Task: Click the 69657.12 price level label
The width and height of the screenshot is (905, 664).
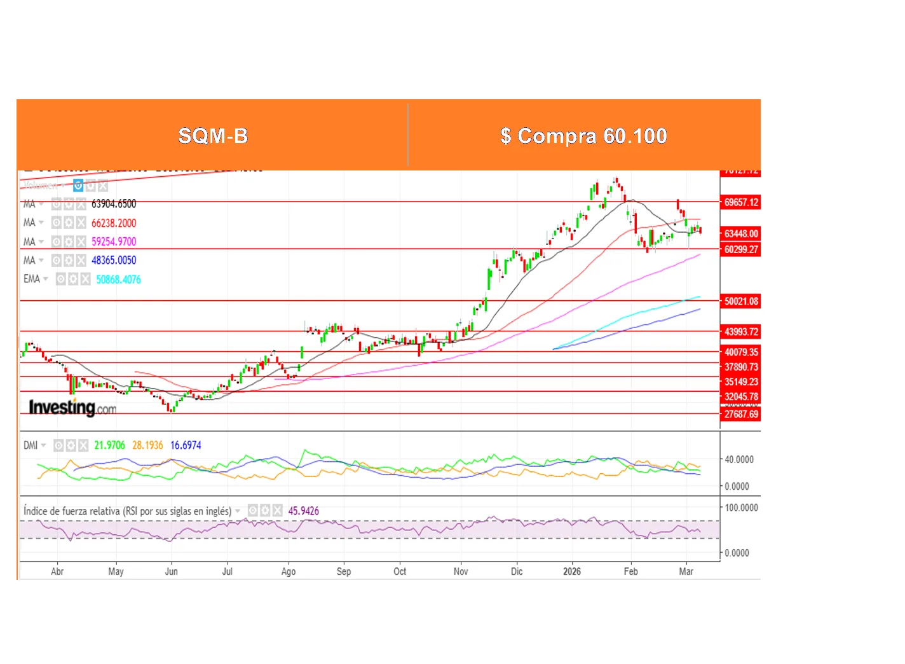Action: point(741,203)
